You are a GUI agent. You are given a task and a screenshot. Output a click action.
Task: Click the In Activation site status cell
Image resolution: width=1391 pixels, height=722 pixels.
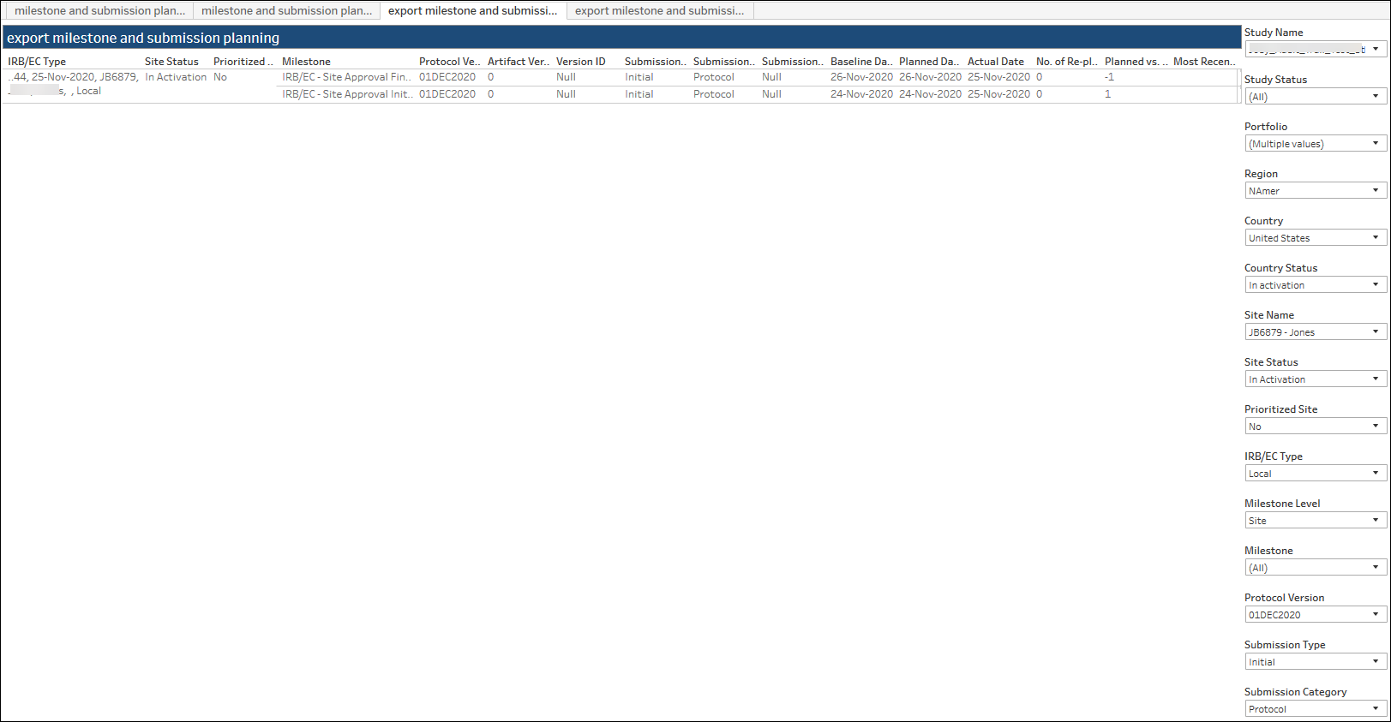coord(176,77)
